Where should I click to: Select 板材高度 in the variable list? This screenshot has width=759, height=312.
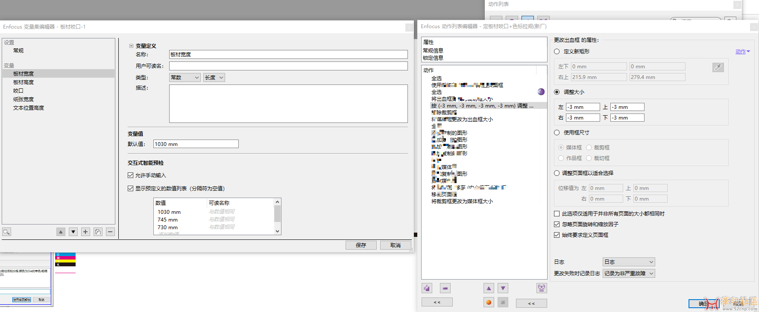click(23, 82)
